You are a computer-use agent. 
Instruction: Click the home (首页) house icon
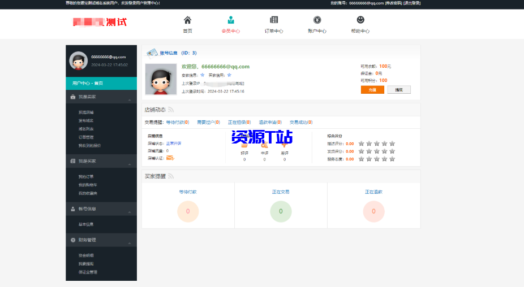[x=187, y=20]
